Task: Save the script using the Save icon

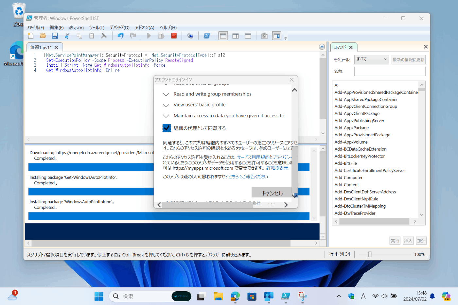Action: (x=55, y=36)
